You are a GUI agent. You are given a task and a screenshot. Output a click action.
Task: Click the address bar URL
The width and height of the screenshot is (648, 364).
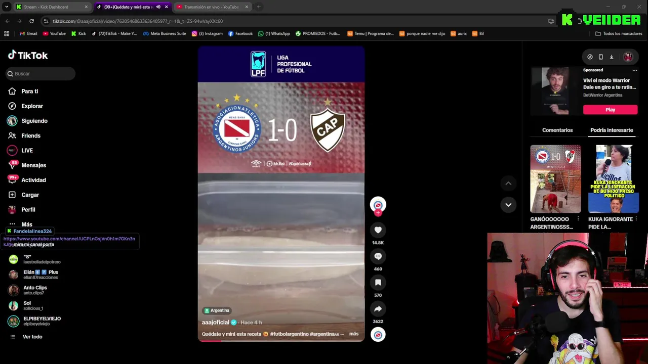[138, 21]
